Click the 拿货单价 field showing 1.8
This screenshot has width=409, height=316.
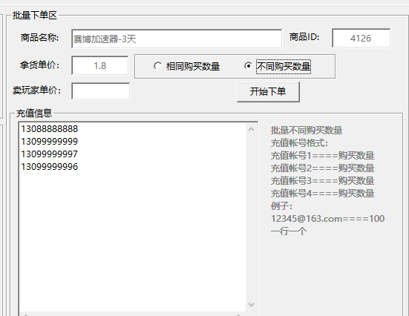[100, 65]
